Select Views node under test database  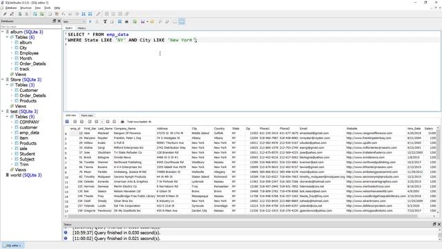tap(20, 170)
